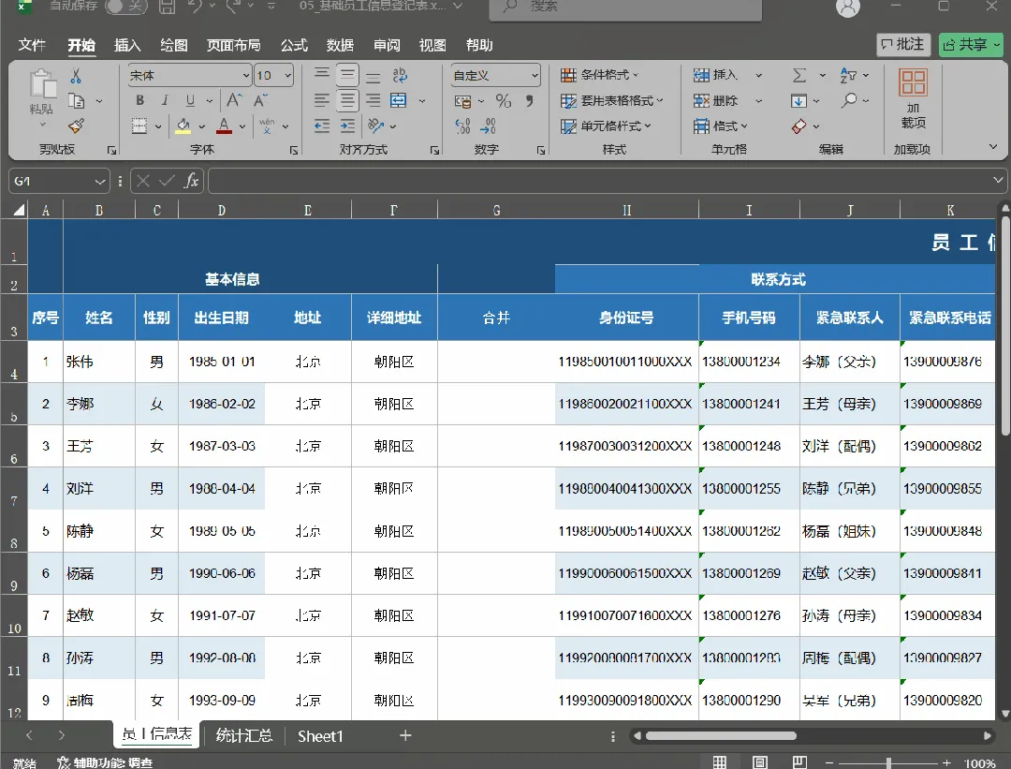Switch to 页面布局 ribbon tab
This screenshot has height=769, width=1011.
[x=233, y=45]
